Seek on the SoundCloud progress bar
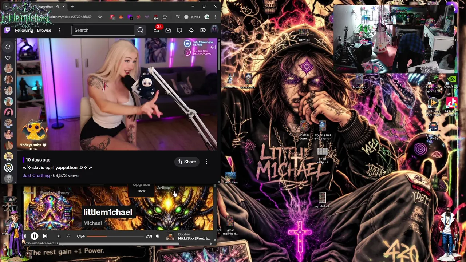The image size is (466, 262). 115,236
